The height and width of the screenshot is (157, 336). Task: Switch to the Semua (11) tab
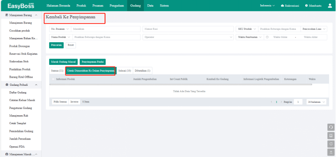coord(57,71)
